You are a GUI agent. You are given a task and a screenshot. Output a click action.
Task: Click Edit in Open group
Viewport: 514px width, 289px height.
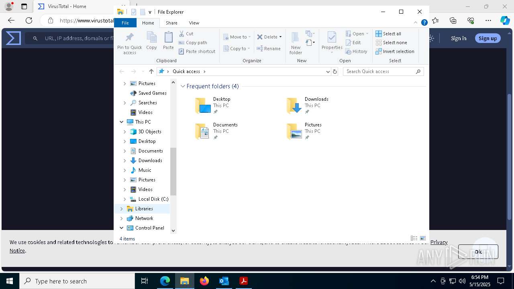[353, 43]
